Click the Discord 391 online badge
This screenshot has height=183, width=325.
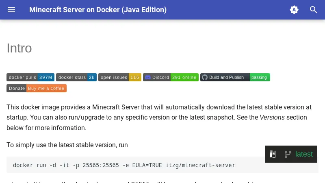pos(171,77)
